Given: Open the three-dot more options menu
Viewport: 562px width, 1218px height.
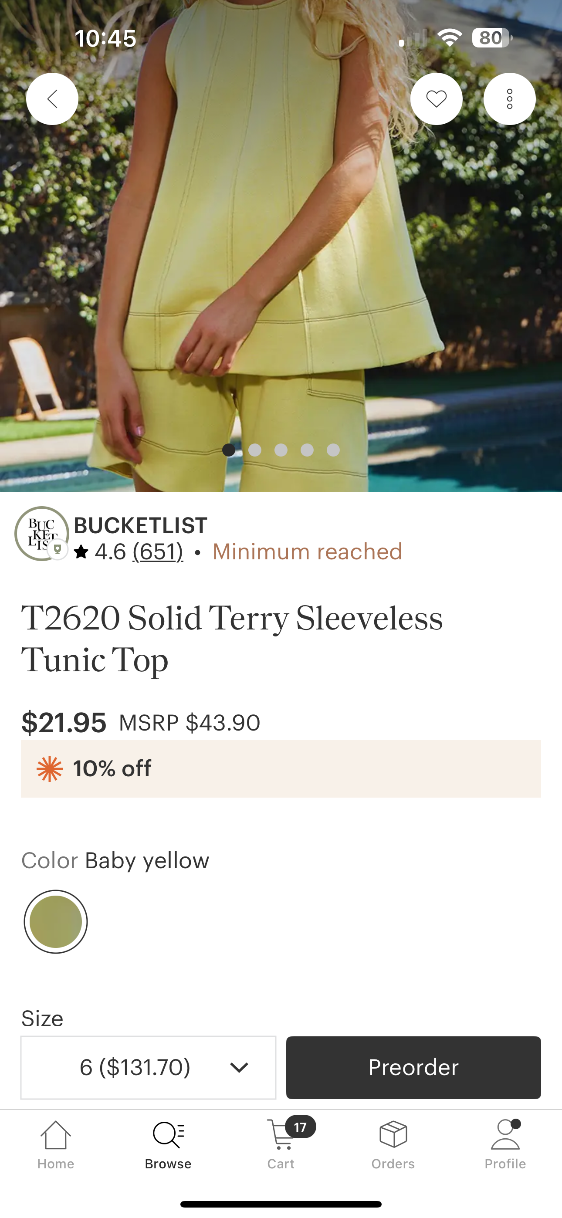Looking at the screenshot, I should point(509,99).
